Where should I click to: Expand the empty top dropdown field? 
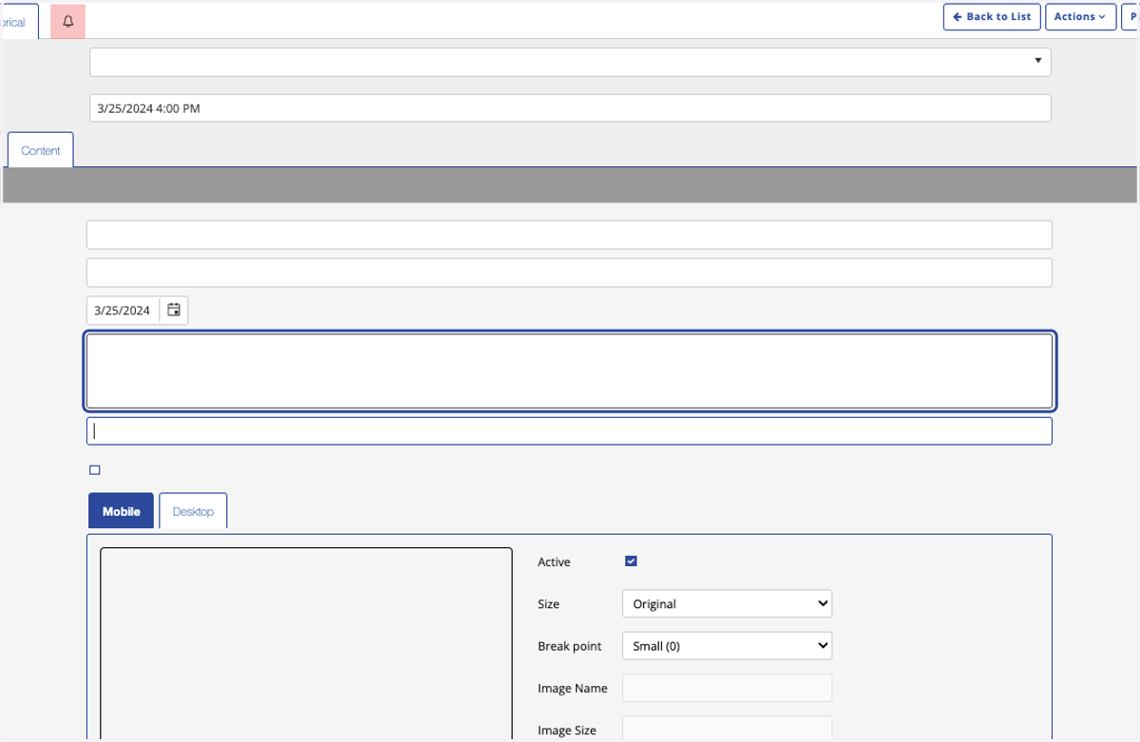click(570, 62)
